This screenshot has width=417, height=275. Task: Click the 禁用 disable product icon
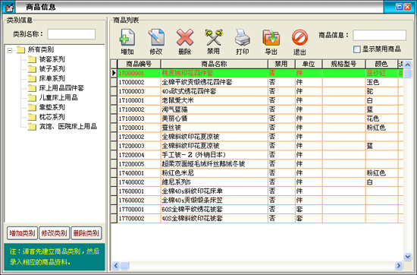(x=214, y=37)
